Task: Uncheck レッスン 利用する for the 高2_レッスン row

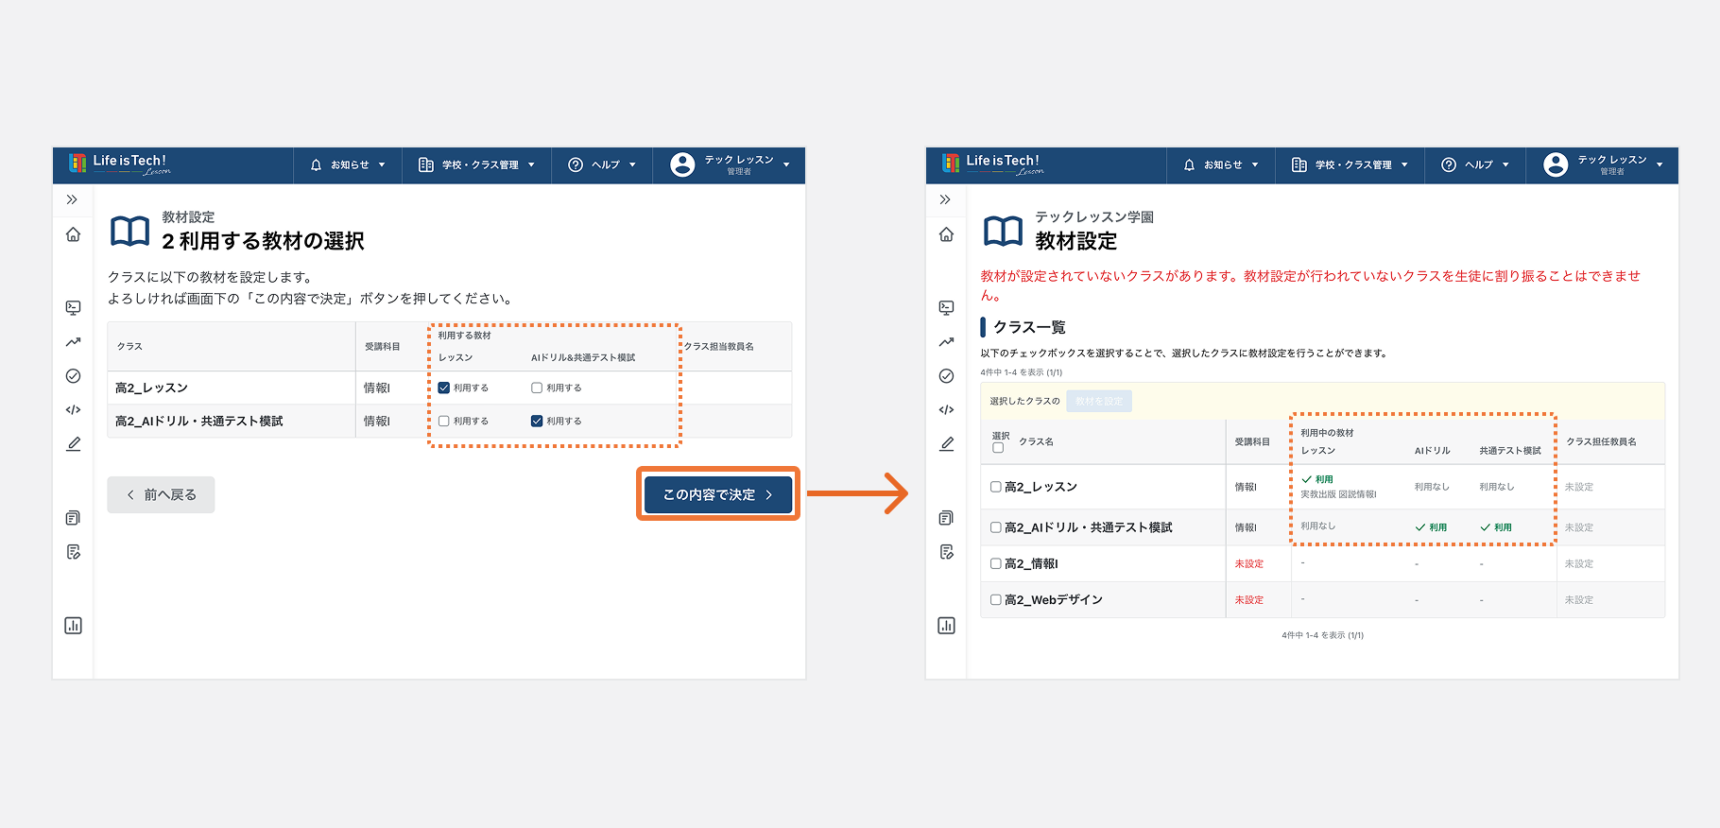Action: point(444,388)
